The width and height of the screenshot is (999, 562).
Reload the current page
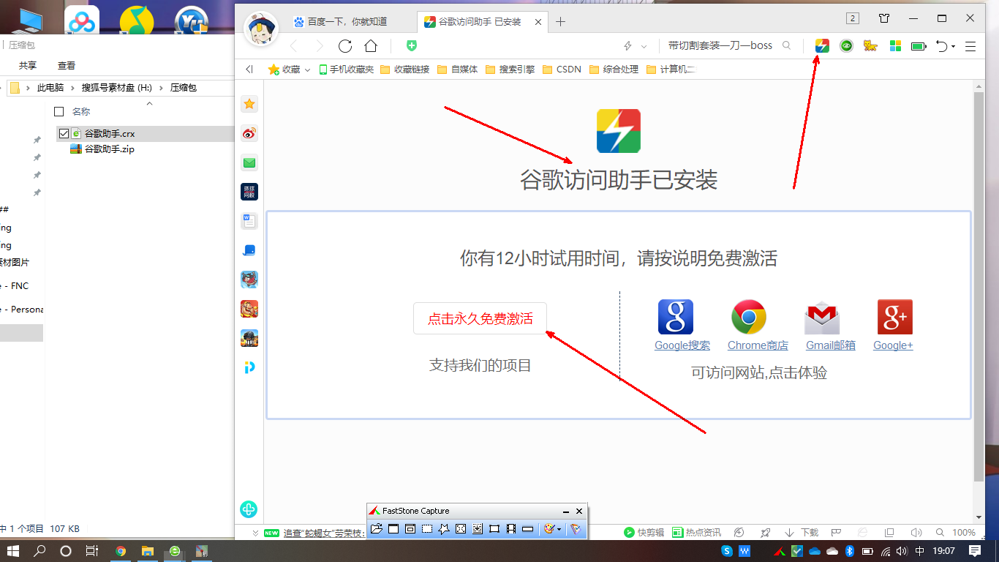[x=345, y=46]
